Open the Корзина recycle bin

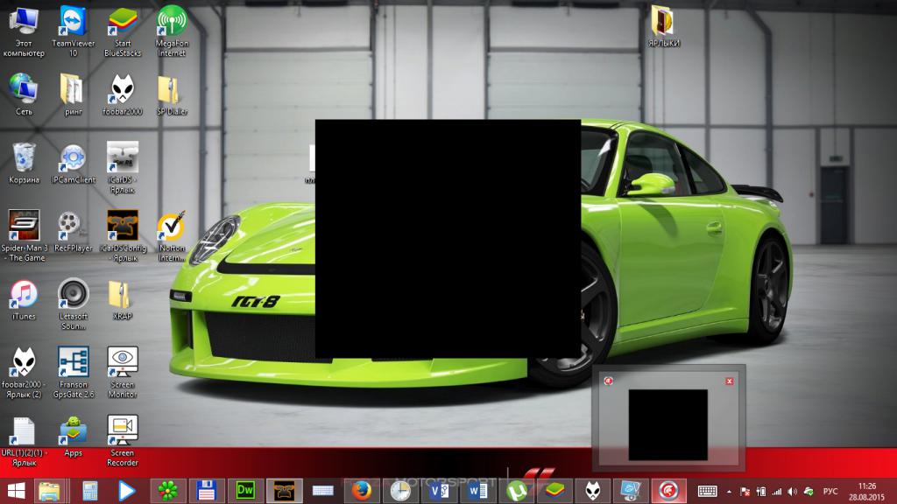pos(24,157)
